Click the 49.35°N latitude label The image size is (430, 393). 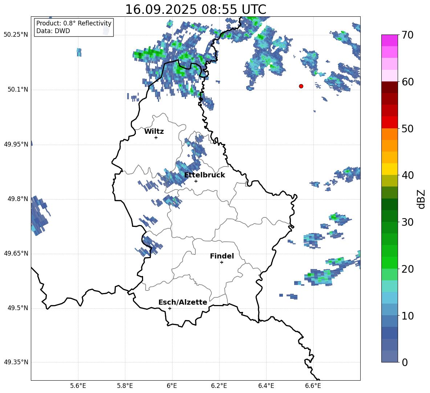tap(16, 362)
